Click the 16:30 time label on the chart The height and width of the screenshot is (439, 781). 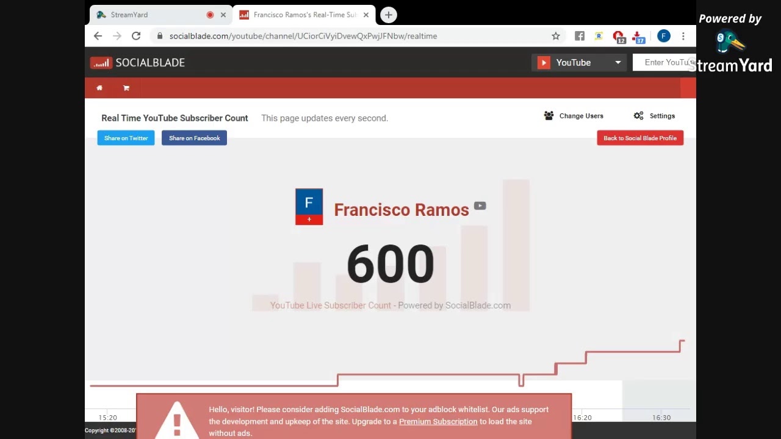[661, 418]
